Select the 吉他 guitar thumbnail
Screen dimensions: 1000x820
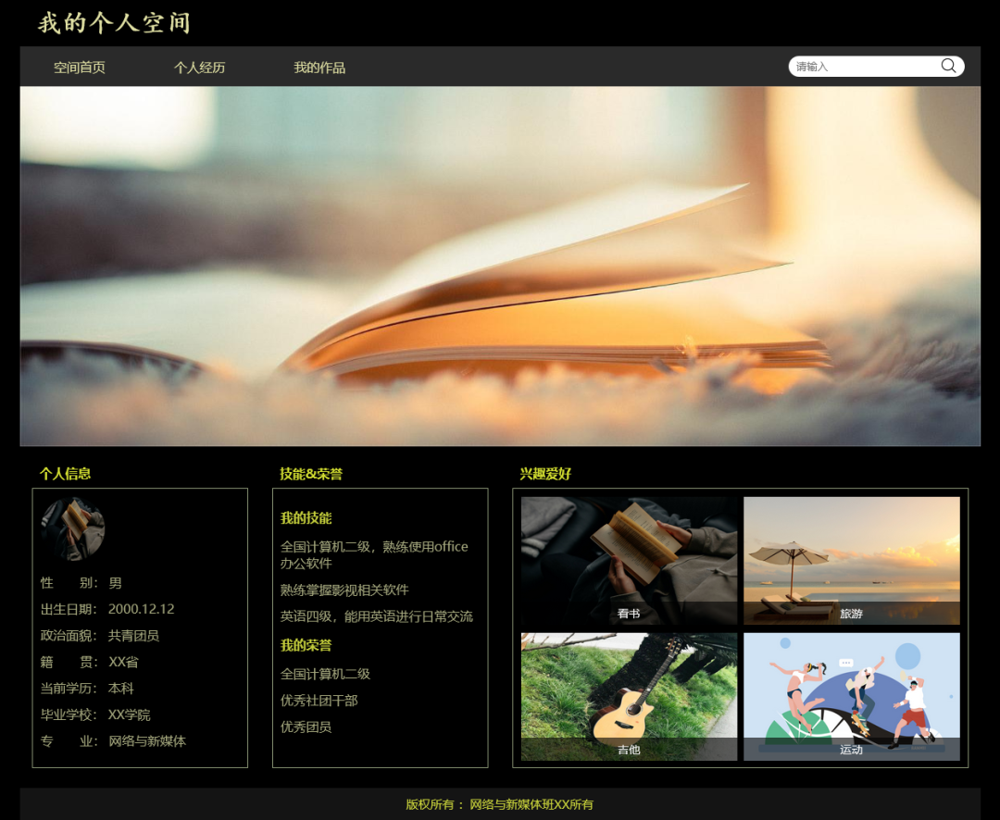pyautogui.click(x=629, y=696)
